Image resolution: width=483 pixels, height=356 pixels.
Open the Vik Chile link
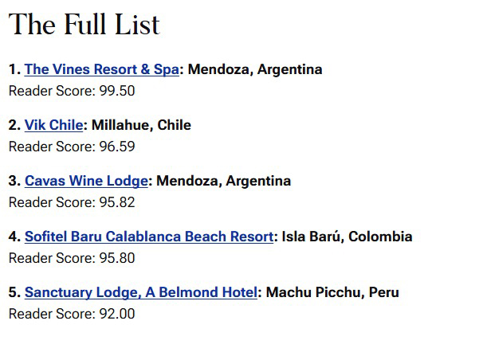53,125
